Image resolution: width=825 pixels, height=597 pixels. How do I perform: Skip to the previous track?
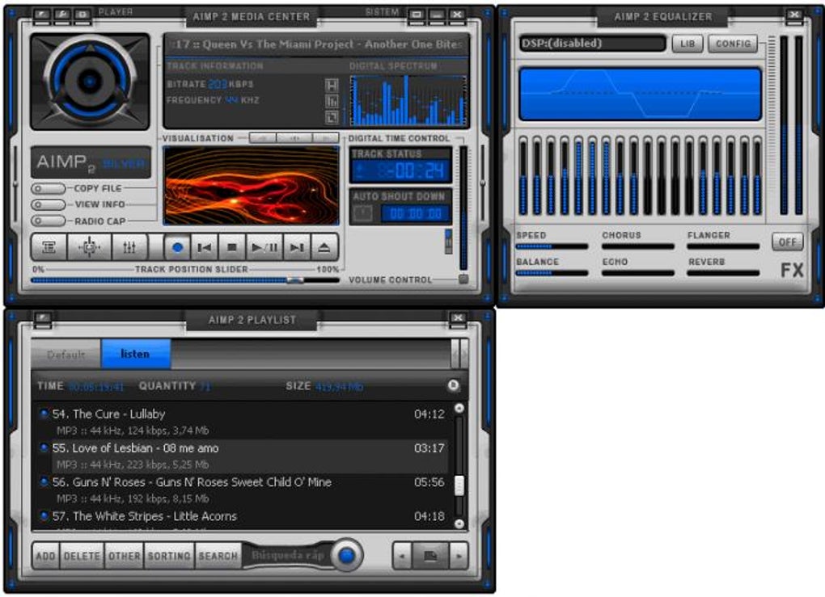204,247
